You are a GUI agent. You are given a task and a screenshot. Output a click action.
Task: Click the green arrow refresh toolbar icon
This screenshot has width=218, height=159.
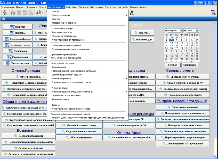pyautogui.click(x=38, y=13)
